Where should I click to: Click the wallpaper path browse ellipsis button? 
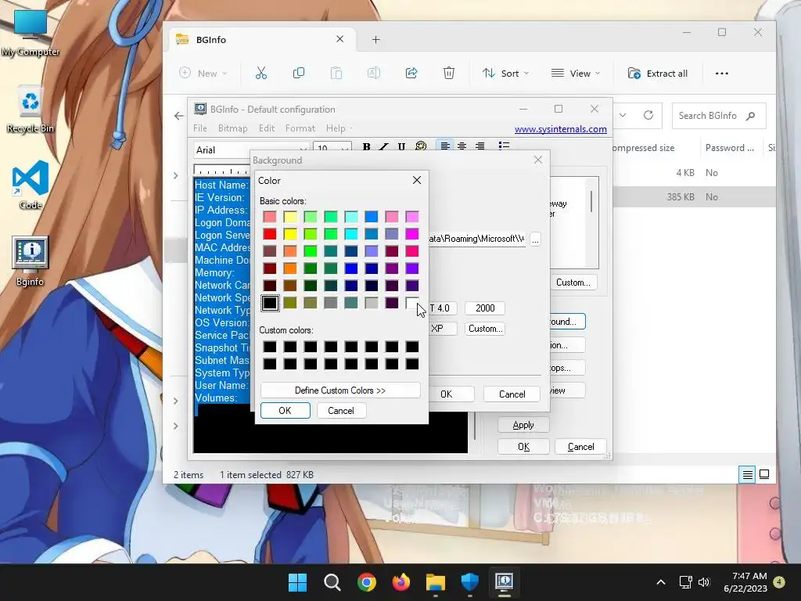pos(535,239)
